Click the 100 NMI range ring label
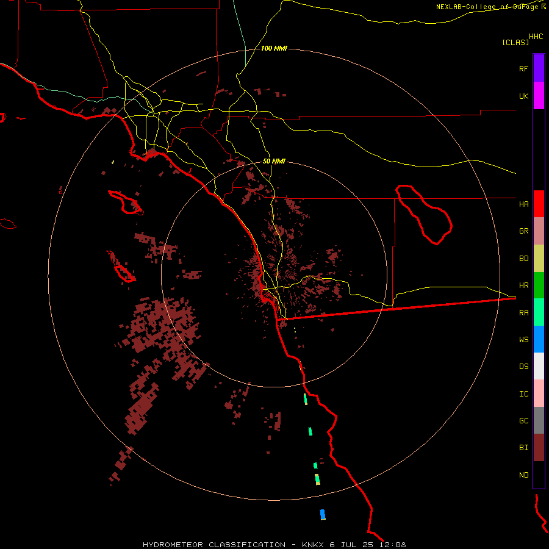Screen dimensions: 549x549 coord(274,48)
